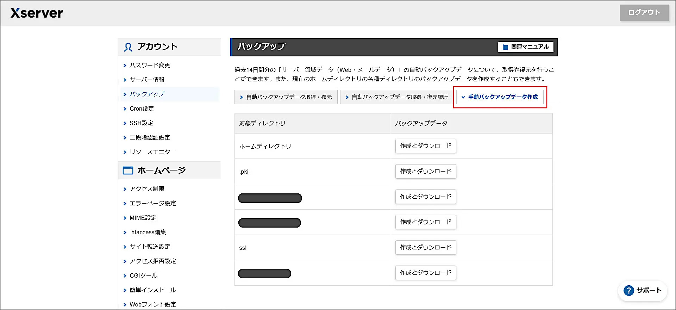Viewport: 676px width, 310px height.
Task: Click the account person icon
Action: point(128,47)
